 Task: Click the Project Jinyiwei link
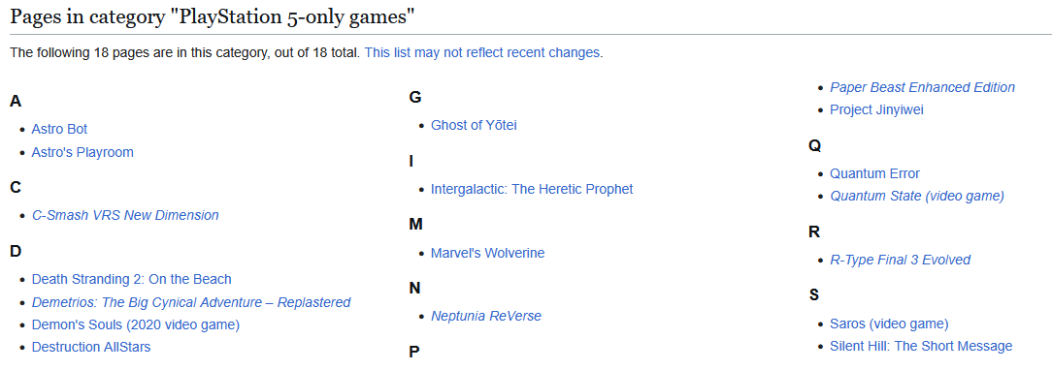(877, 109)
